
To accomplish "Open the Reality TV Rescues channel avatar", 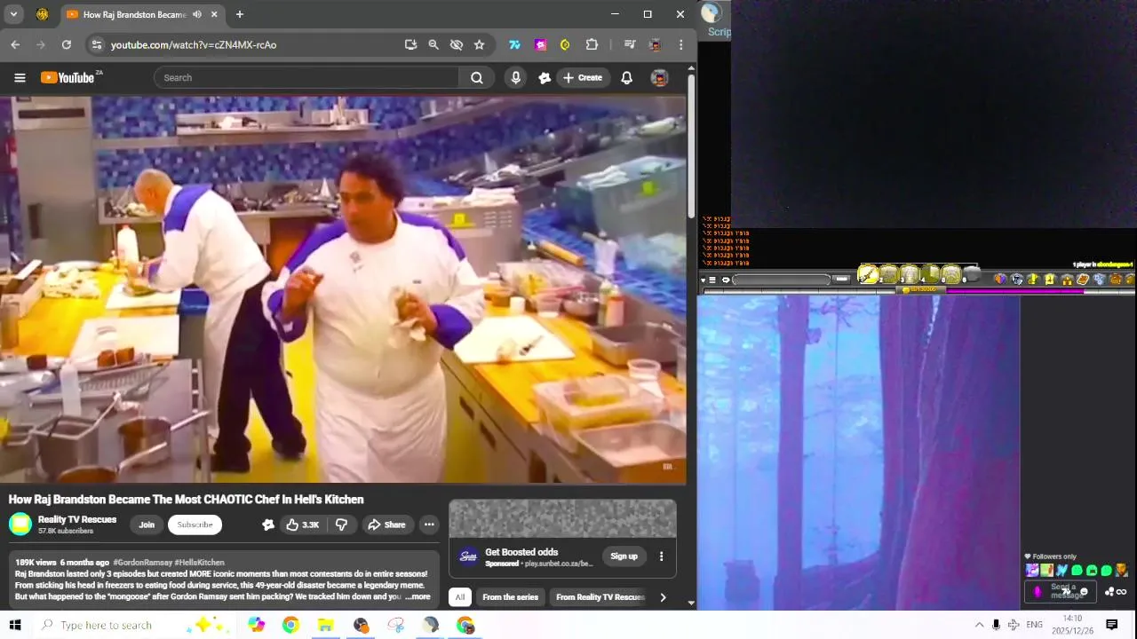I will pyautogui.click(x=20, y=525).
